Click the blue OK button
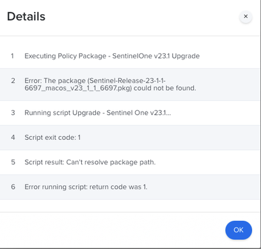Screen dimensions: 261x249 239,230
